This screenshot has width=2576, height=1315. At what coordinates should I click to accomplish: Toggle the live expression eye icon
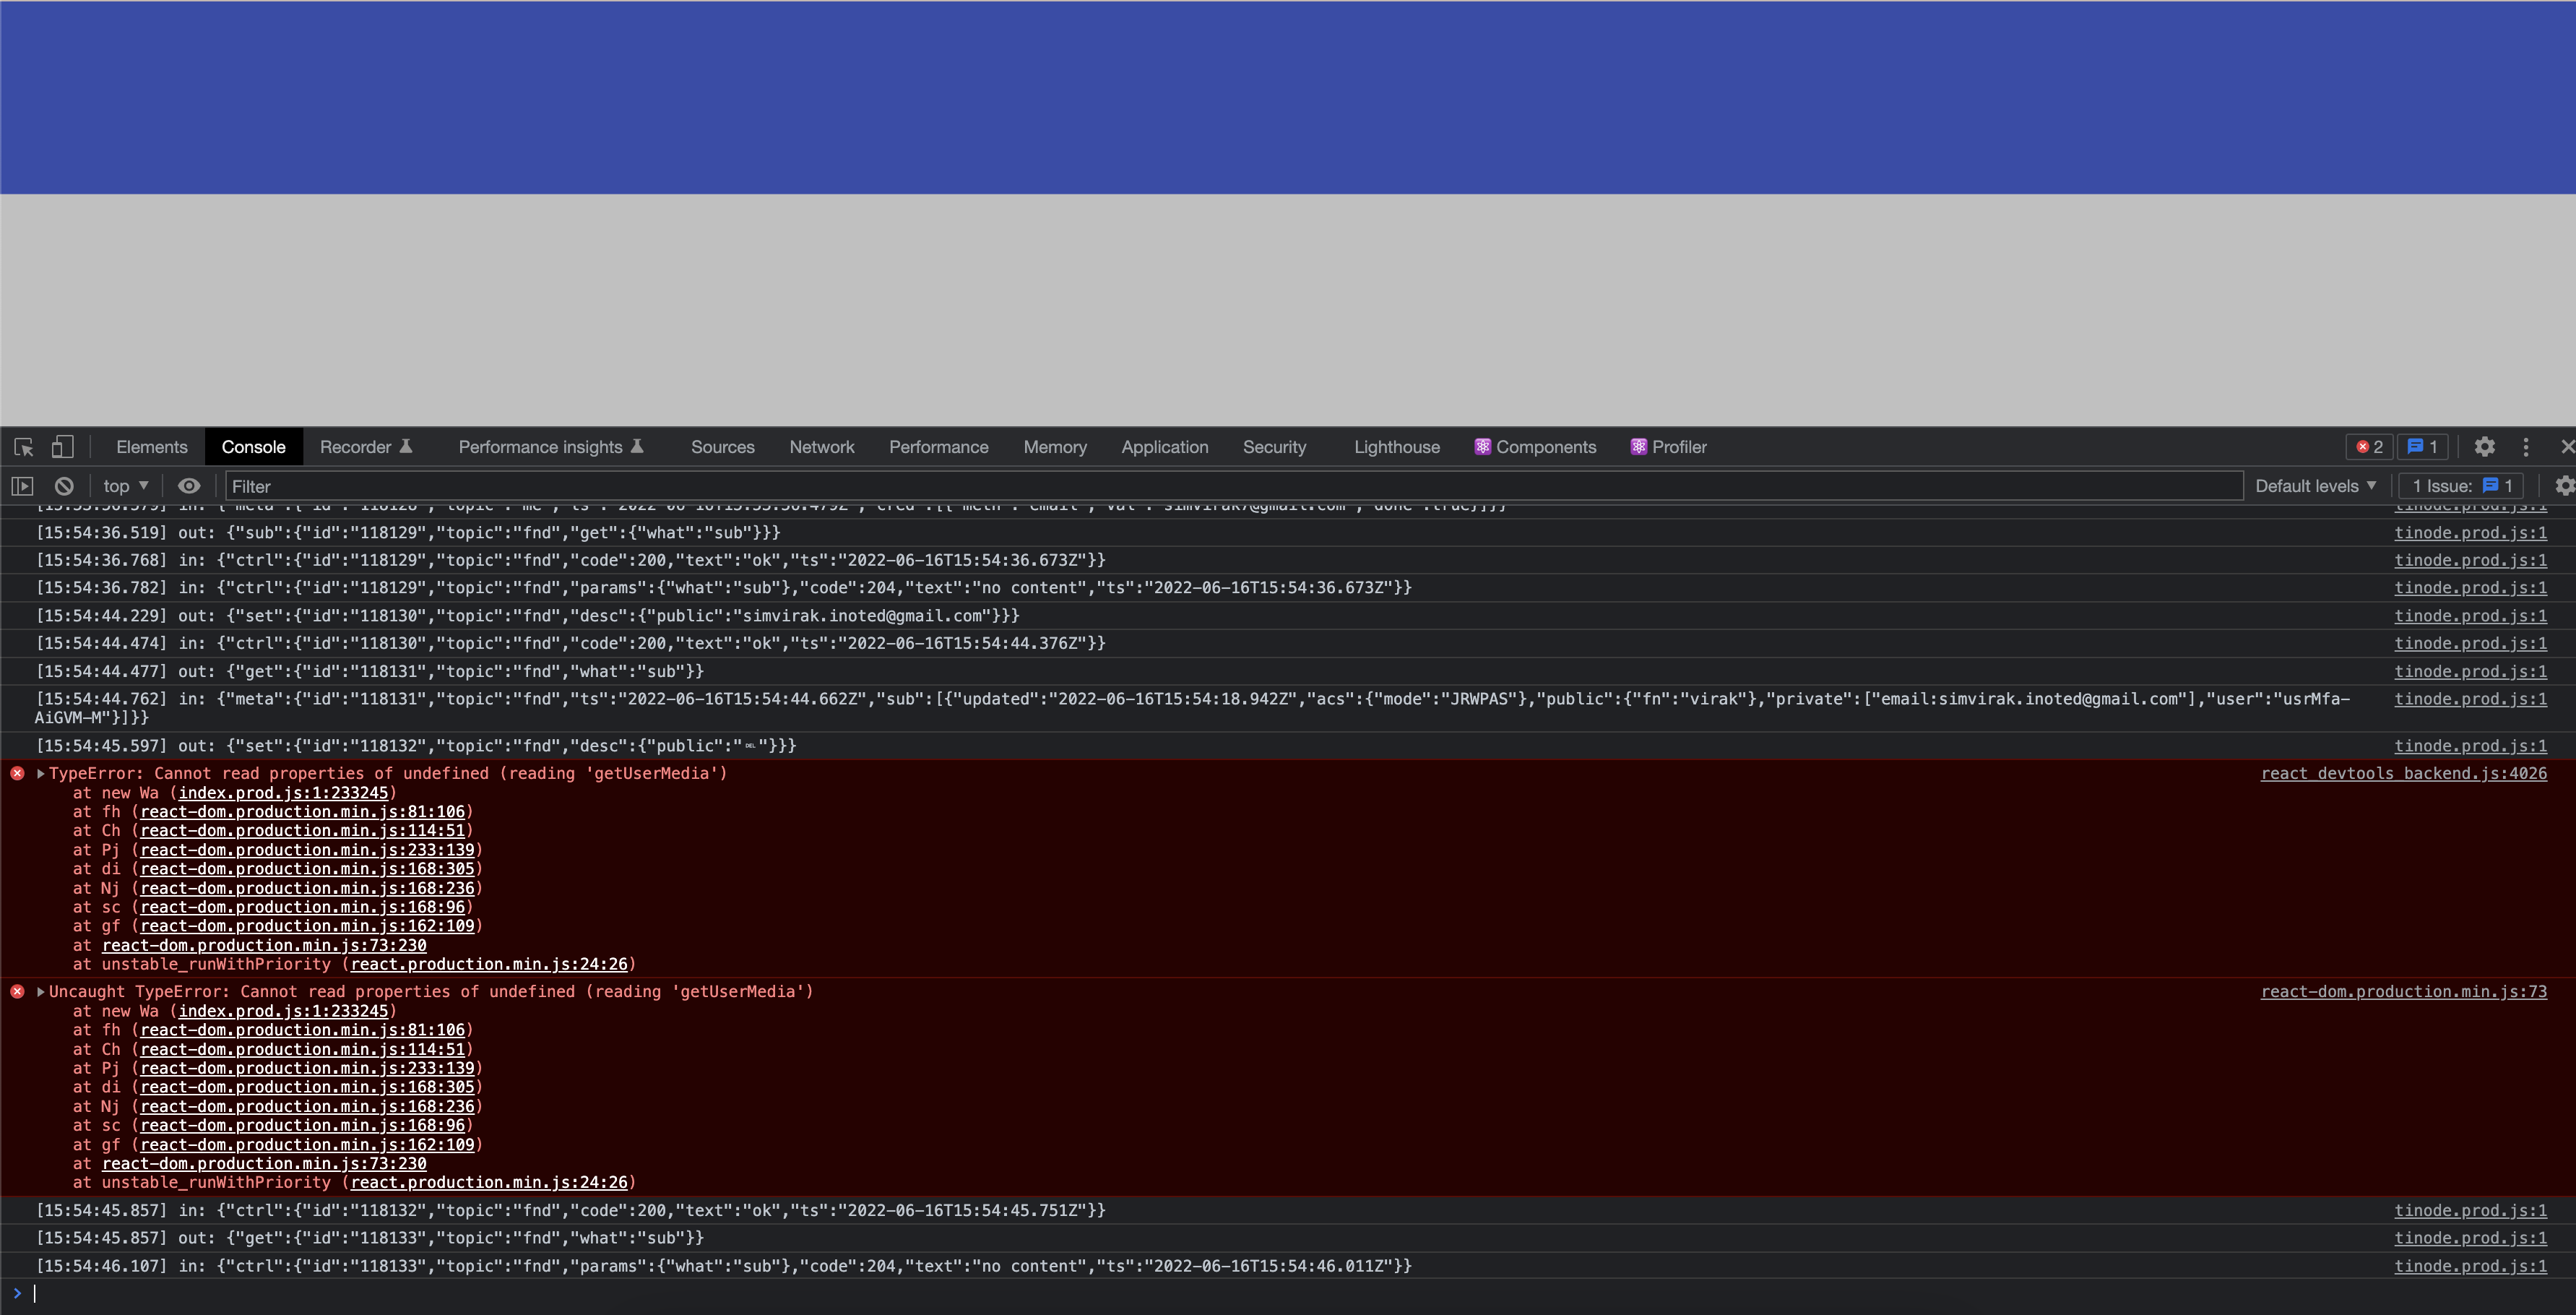[x=189, y=486]
